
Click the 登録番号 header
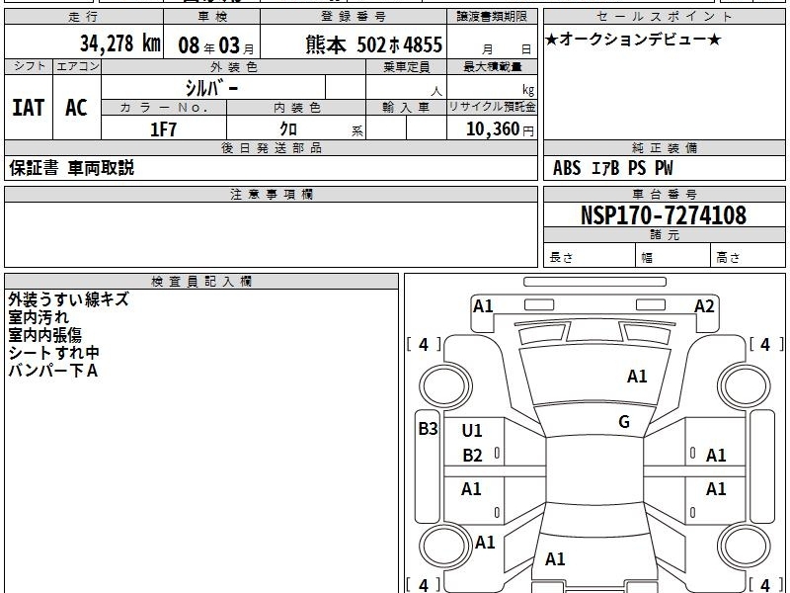pyautogui.click(x=354, y=17)
